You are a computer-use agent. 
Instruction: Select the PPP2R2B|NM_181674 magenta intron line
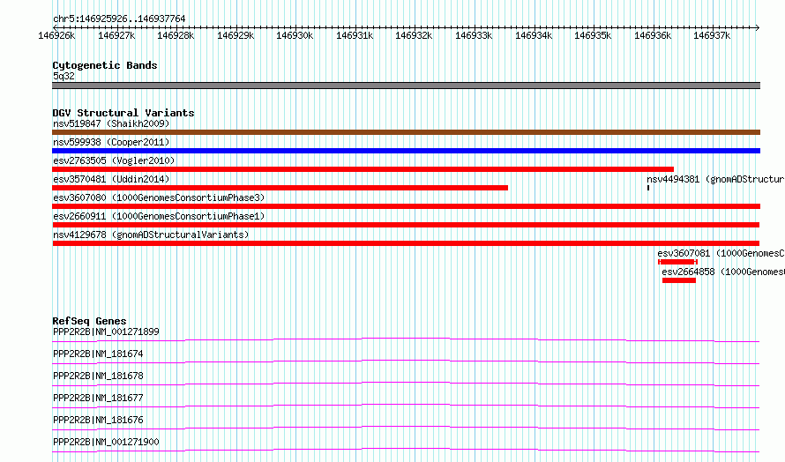(x=406, y=361)
